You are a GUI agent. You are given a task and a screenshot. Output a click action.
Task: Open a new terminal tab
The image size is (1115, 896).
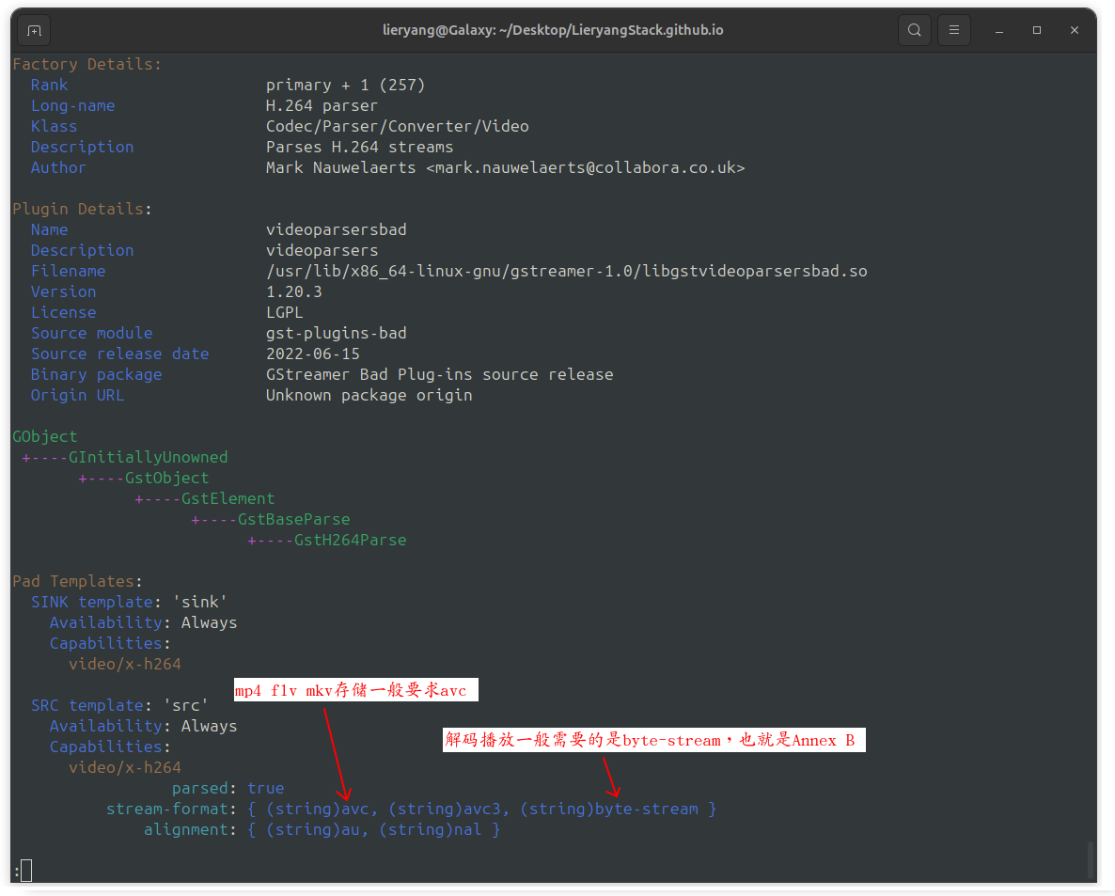tap(34, 31)
